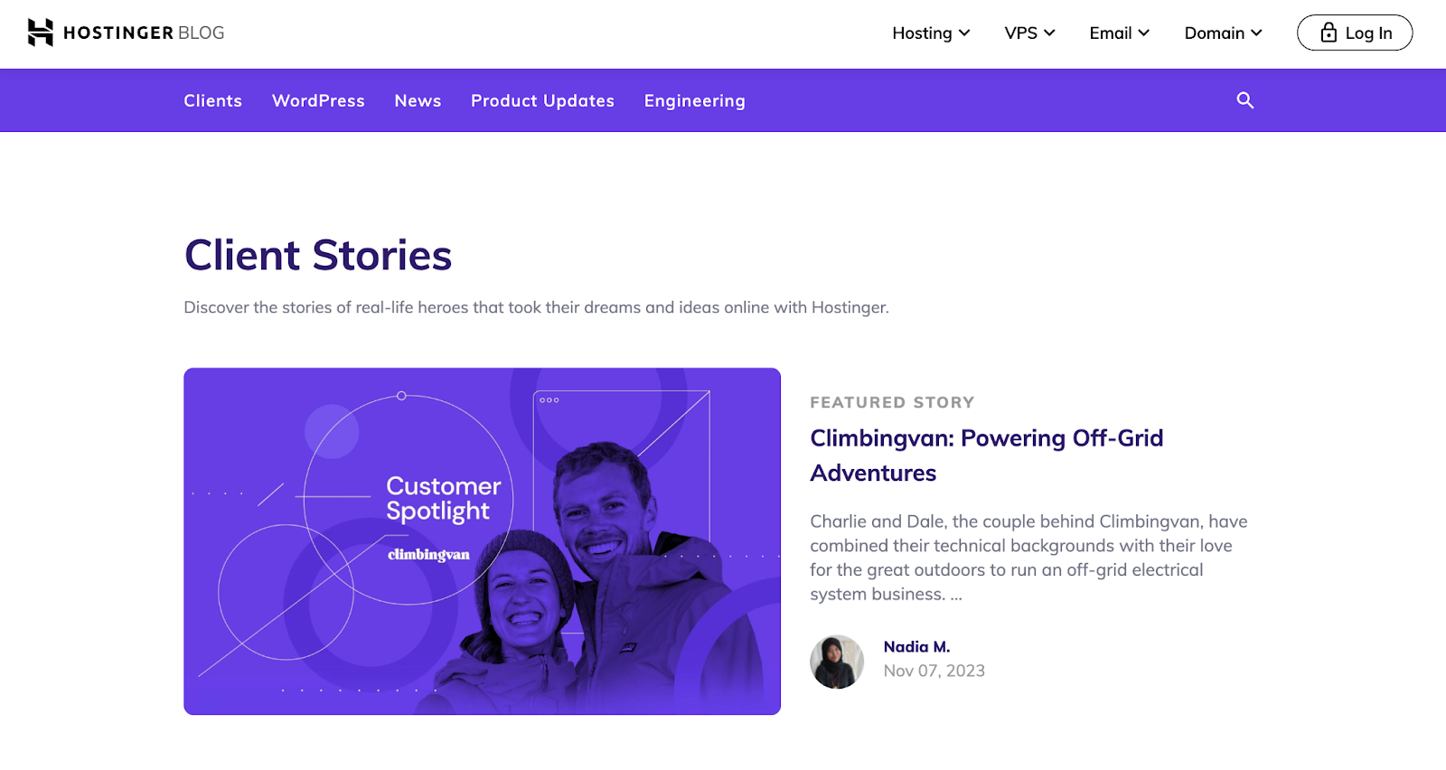The image size is (1446, 770).
Task: Select the Engineering section in the navbar
Action: coord(694,100)
